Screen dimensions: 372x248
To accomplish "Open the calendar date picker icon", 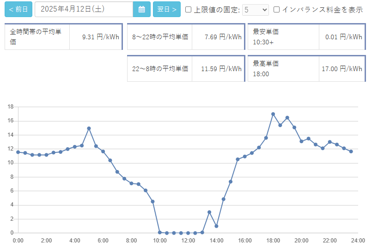I will 141,9.
